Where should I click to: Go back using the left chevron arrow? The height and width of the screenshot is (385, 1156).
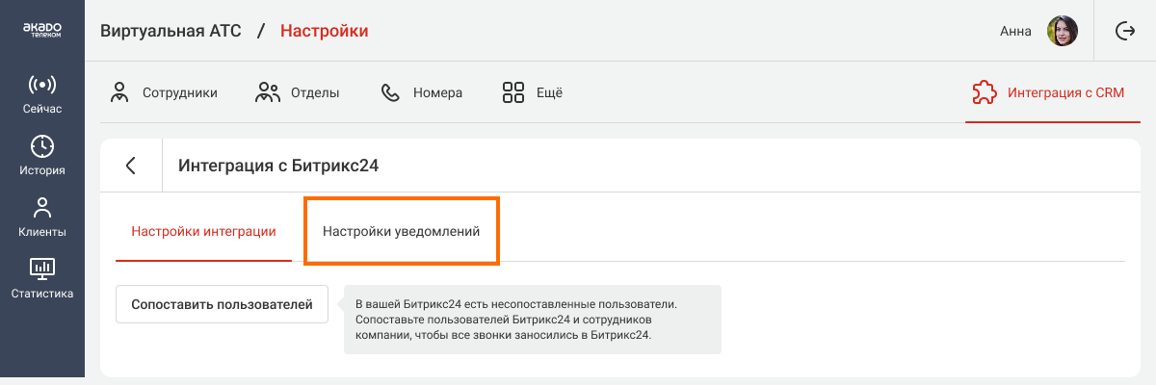click(x=131, y=166)
